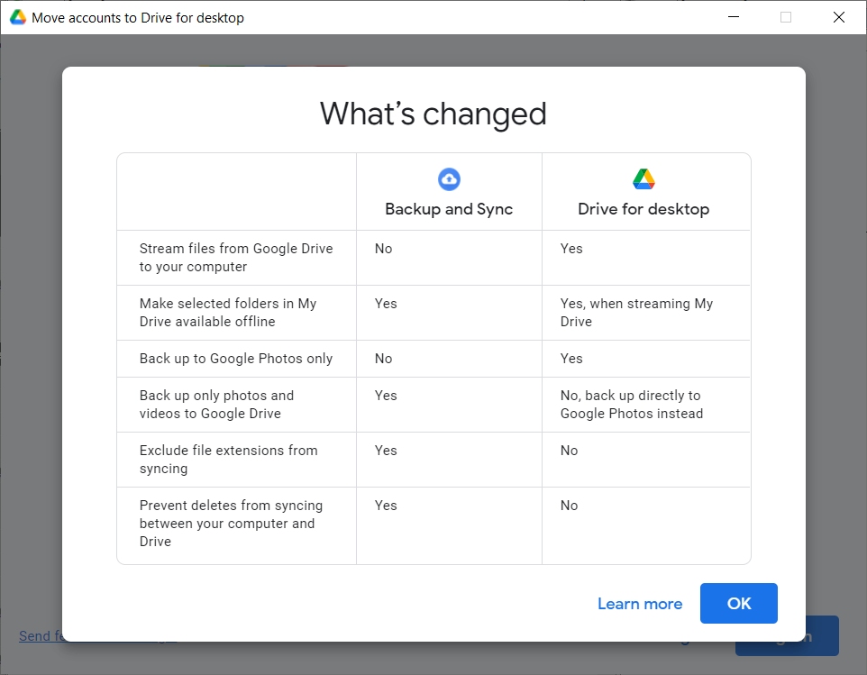Select "Stream files from Google Drive to your computer" row label
The image size is (867, 675).
(236, 258)
